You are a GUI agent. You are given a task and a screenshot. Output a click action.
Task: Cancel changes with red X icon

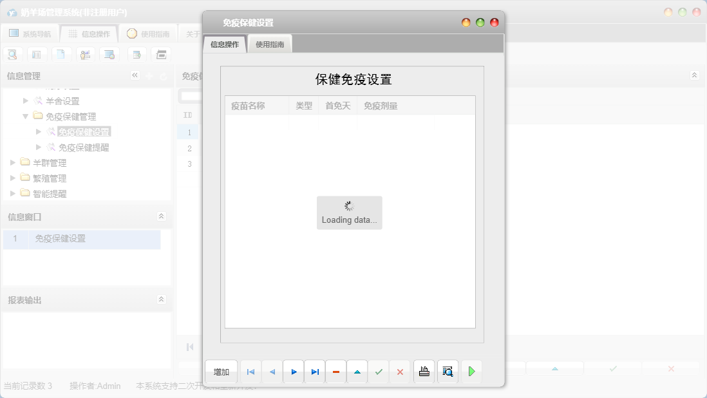pyautogui.click(x=400, y=372)
